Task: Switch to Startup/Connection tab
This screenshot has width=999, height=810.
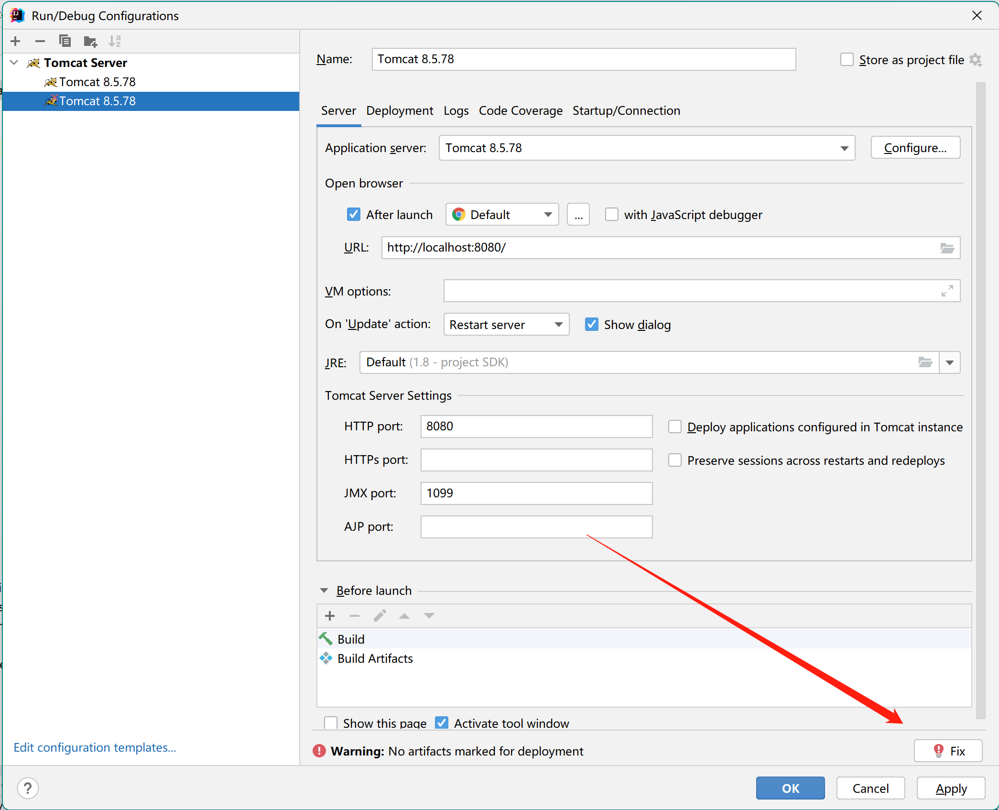Action: pos(626,111)
